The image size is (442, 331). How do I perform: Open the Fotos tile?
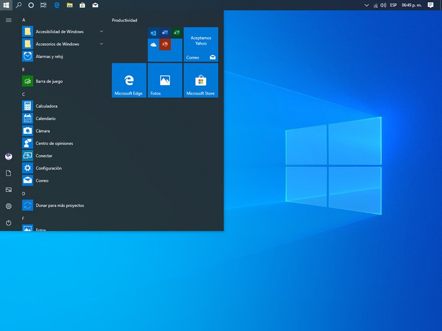(x=165, y=80)
